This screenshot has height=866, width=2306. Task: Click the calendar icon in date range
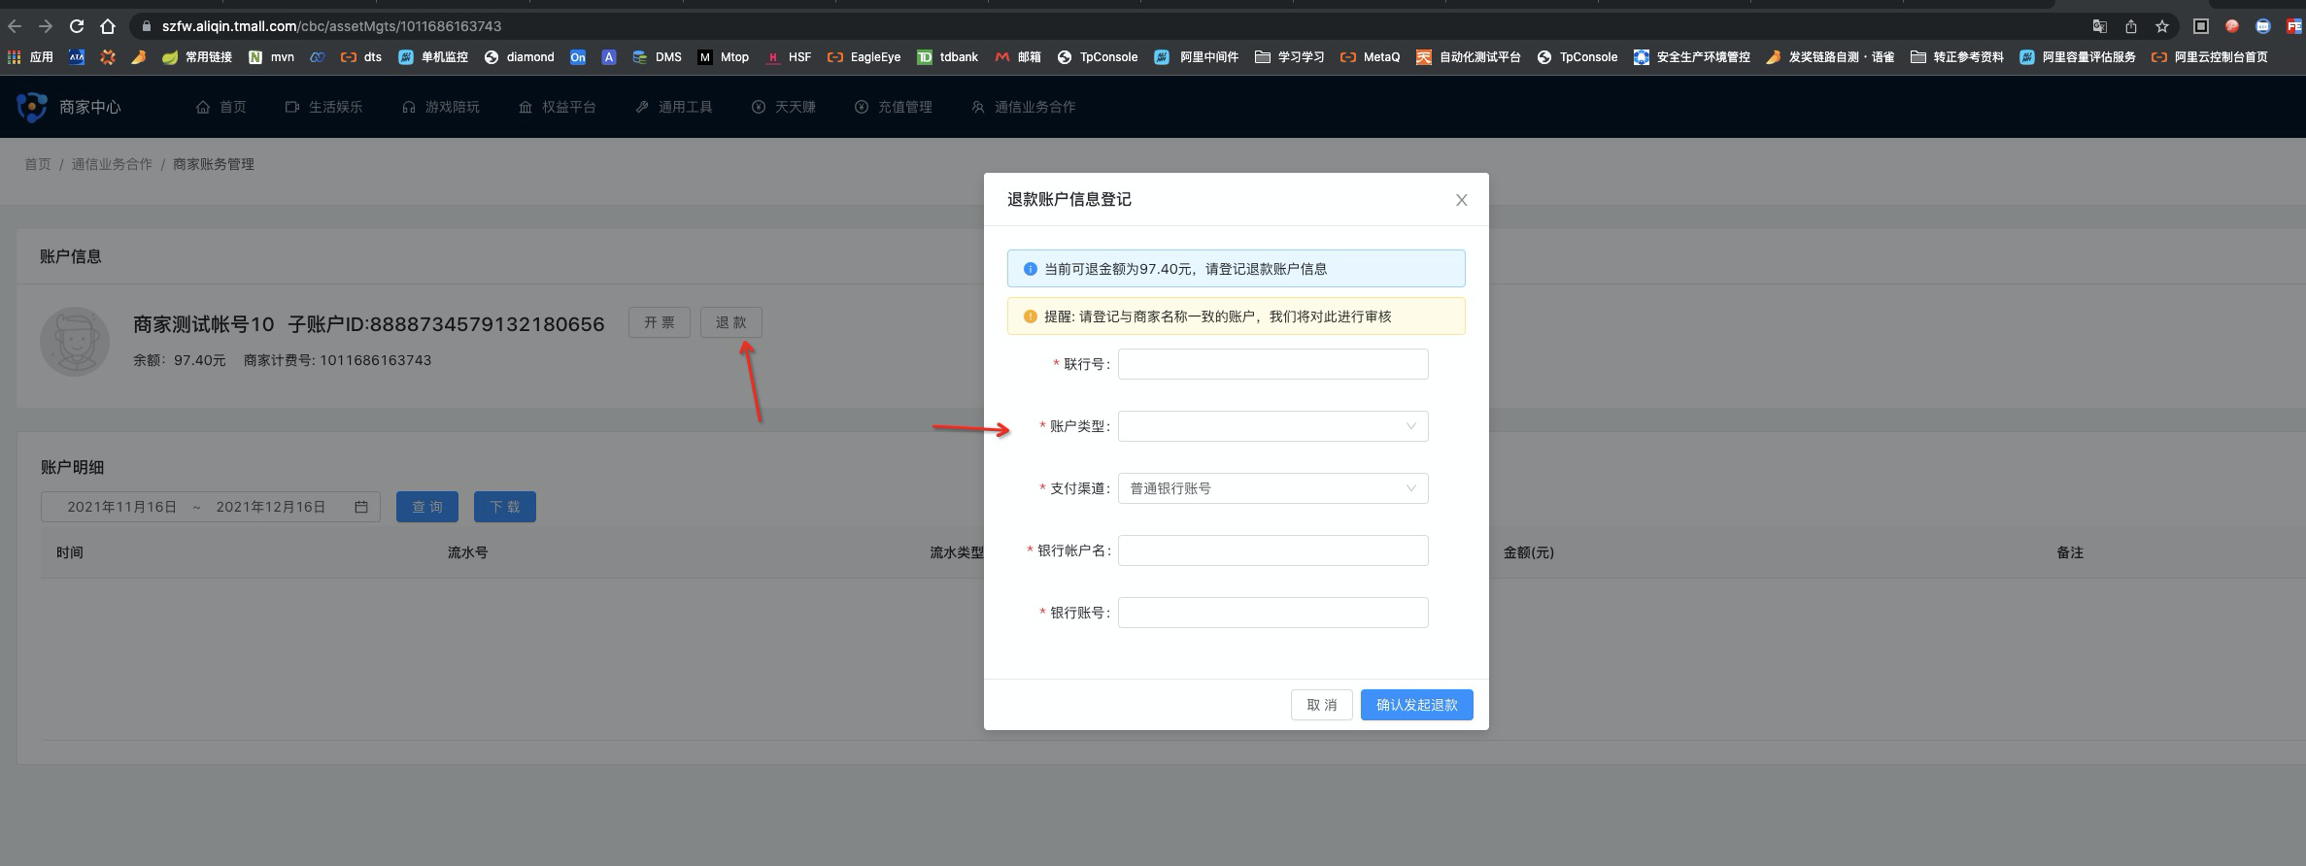point(361,507)
